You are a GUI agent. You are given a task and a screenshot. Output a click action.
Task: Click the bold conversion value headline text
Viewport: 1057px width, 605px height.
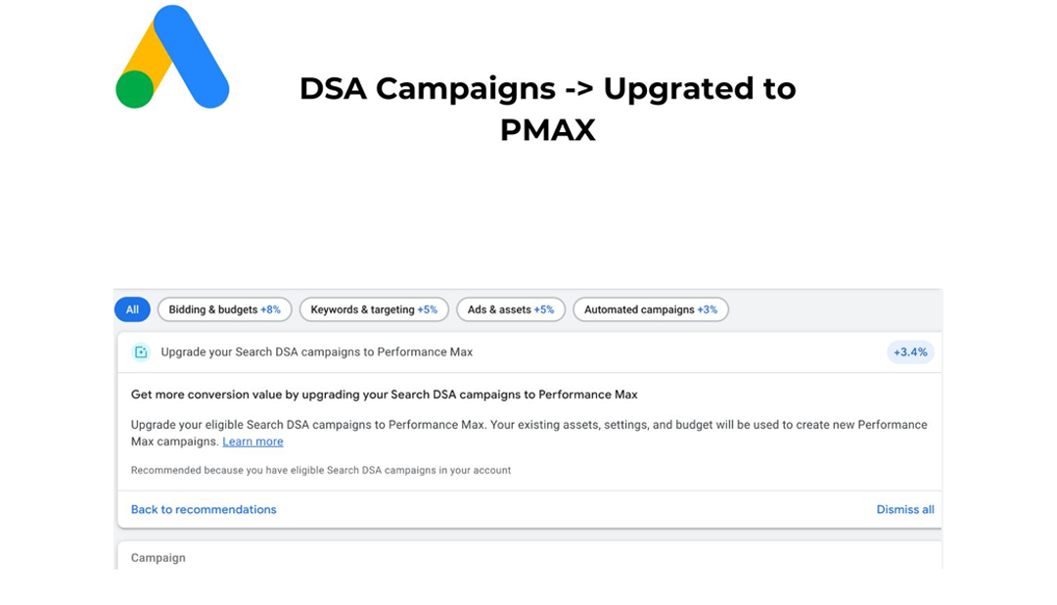[384, 395]
